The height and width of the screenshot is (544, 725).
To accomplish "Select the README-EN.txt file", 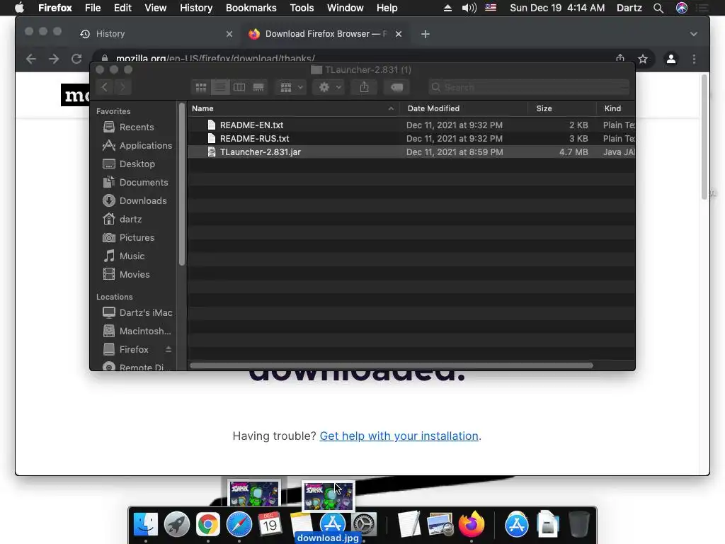I will [411, 125].
